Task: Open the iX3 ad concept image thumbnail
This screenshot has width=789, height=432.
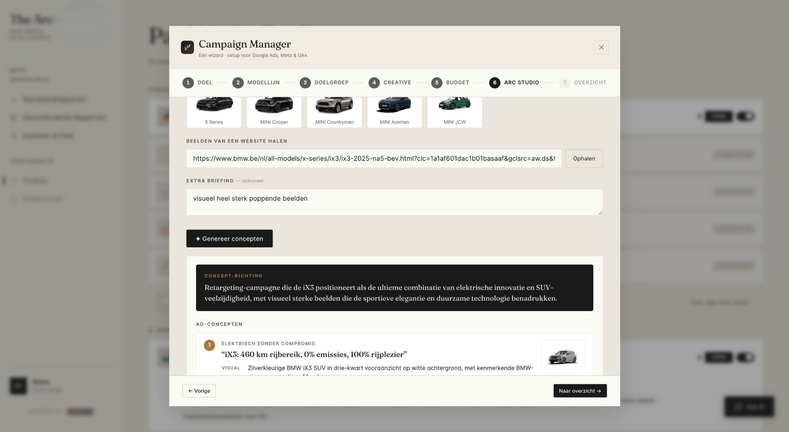Action: (563, 357)
